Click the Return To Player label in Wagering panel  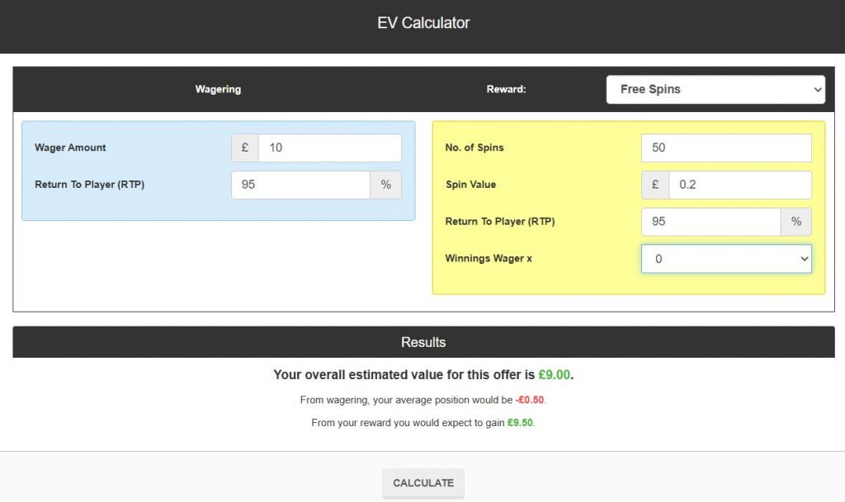click(89, 185)
